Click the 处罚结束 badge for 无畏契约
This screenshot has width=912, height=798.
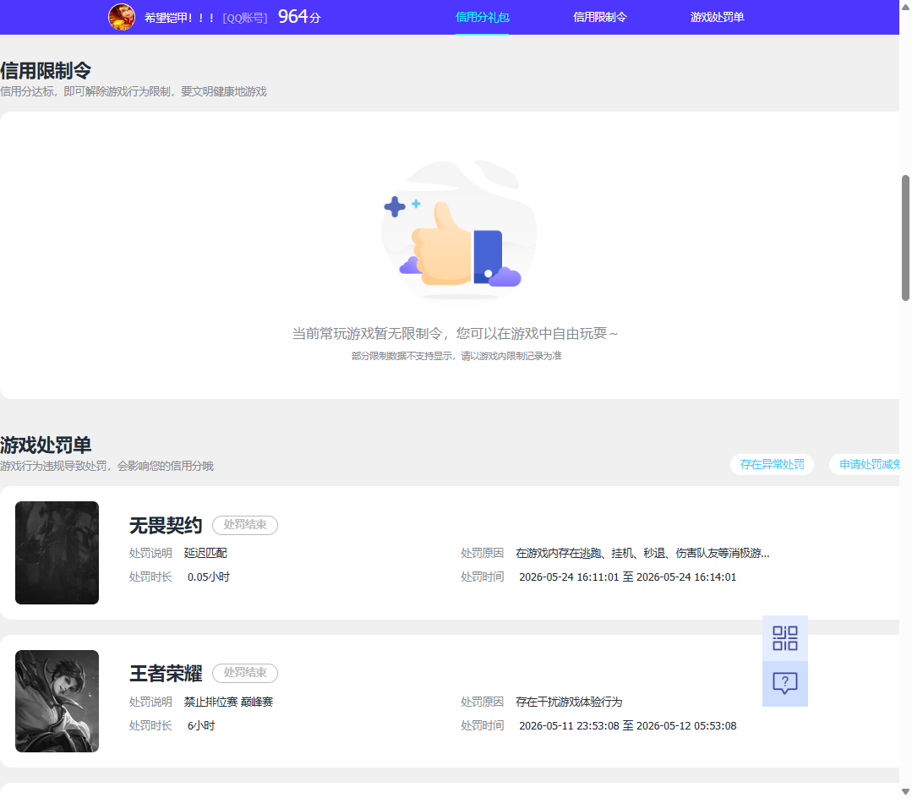point(245,525)
